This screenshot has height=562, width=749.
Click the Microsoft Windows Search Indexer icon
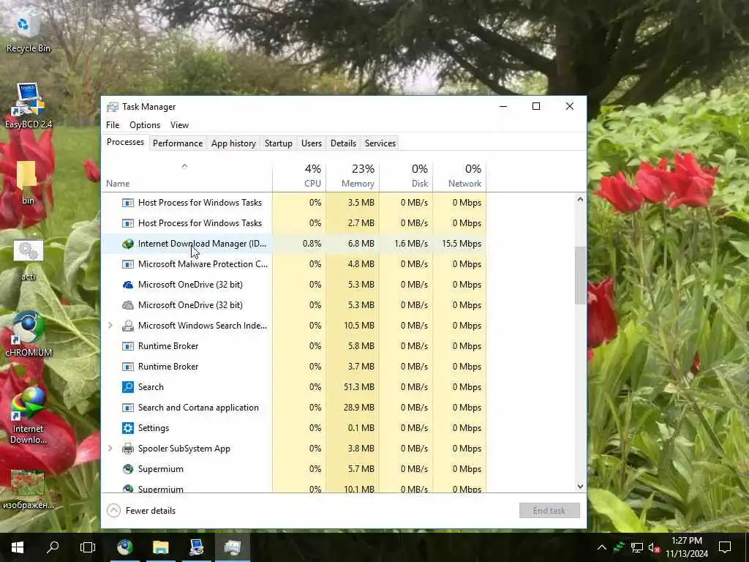127,326
